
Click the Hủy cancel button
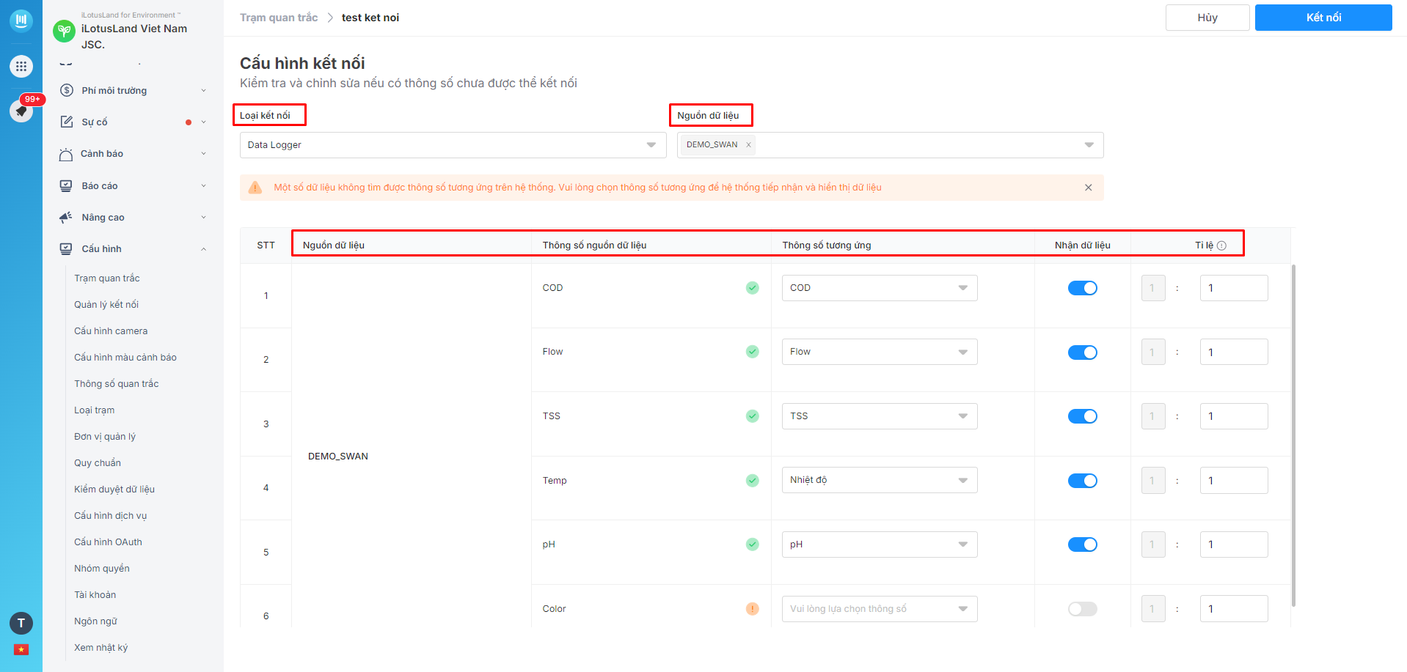(x=1207, y=18)
